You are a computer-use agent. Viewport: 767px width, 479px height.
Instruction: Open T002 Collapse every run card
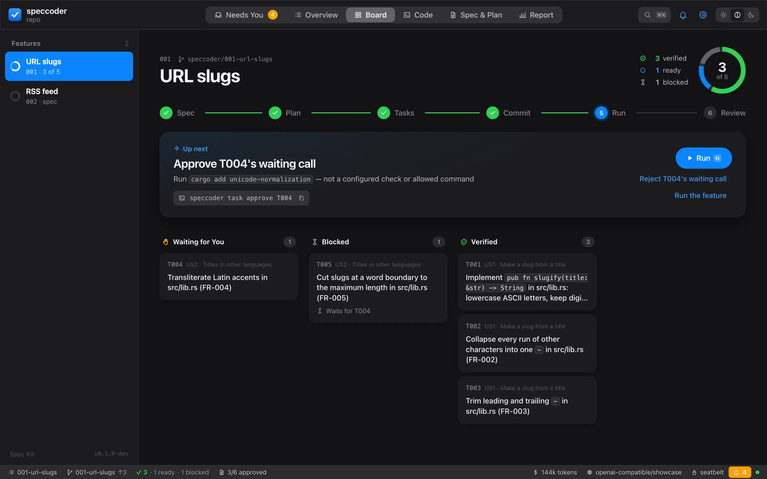tap(527, 343)
